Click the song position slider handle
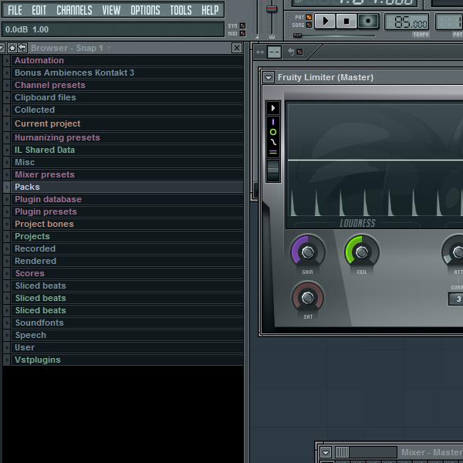This screenshot has height=463, width=463. click(x=297, y=35)
